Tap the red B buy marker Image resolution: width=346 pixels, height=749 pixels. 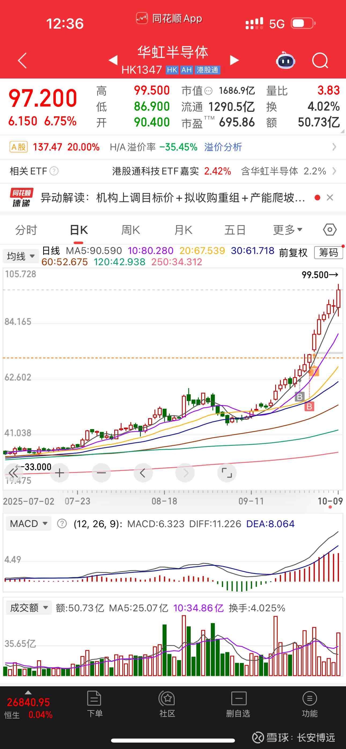pyautogui.click(x=309, y=406)
